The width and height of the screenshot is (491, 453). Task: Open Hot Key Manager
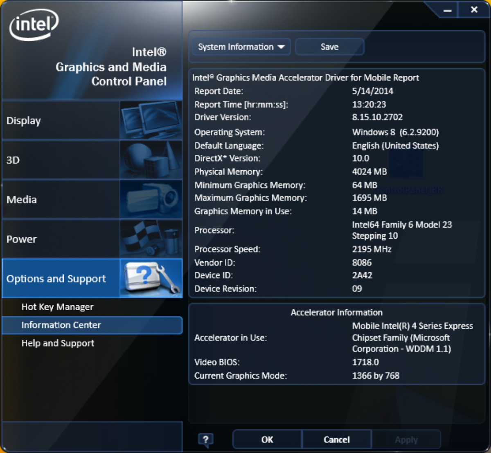click(57, 307)
